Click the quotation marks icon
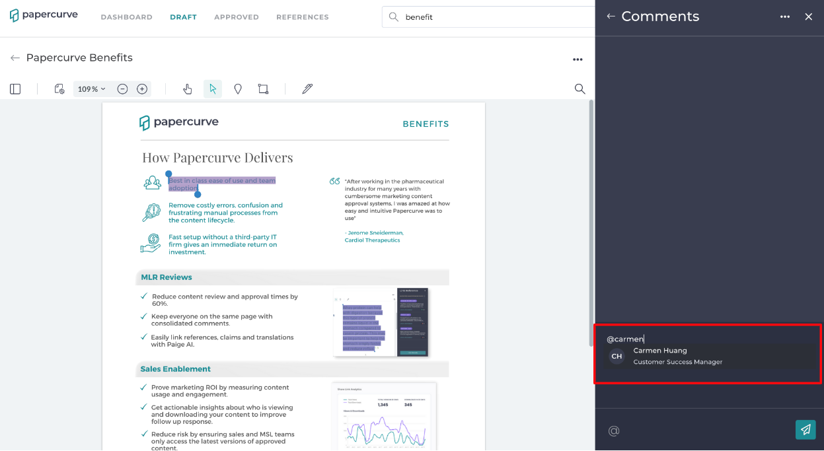824x451 pixels. pos(334,181)
